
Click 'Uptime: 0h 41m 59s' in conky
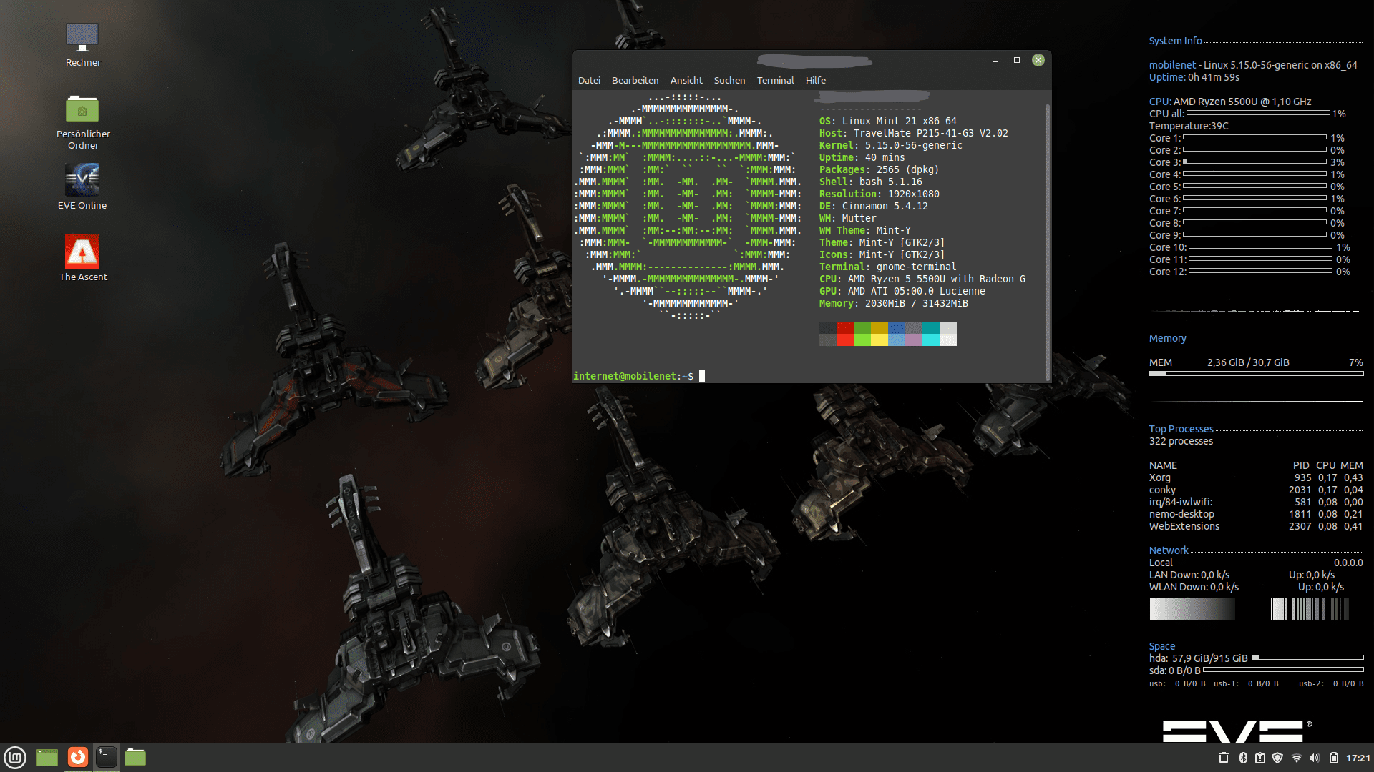click(1194, 77)
